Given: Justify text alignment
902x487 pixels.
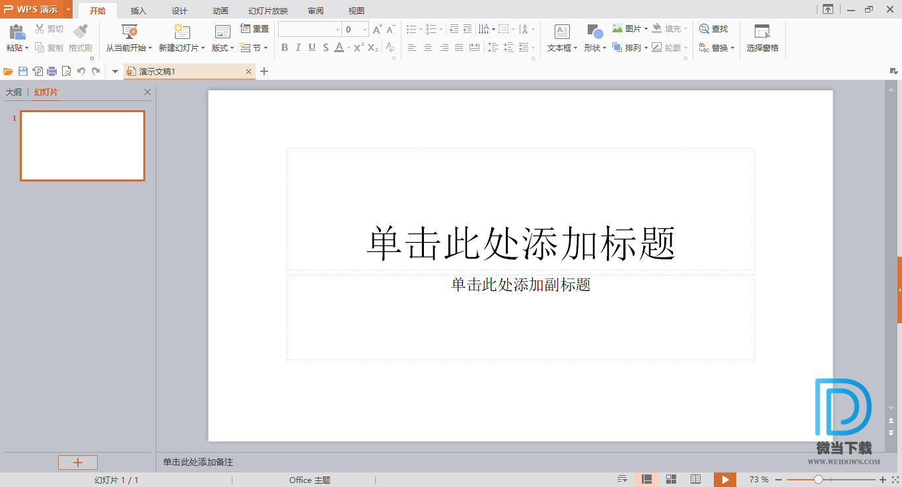Looking at the screenshot, I should click(x=459, y=48).
